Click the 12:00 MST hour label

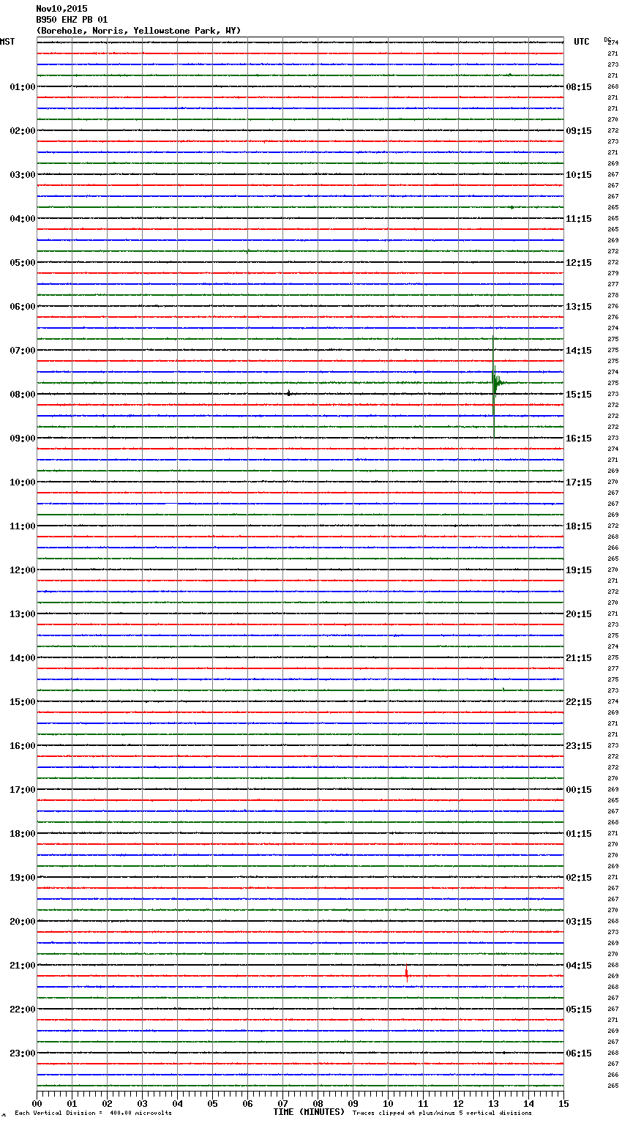23,570
